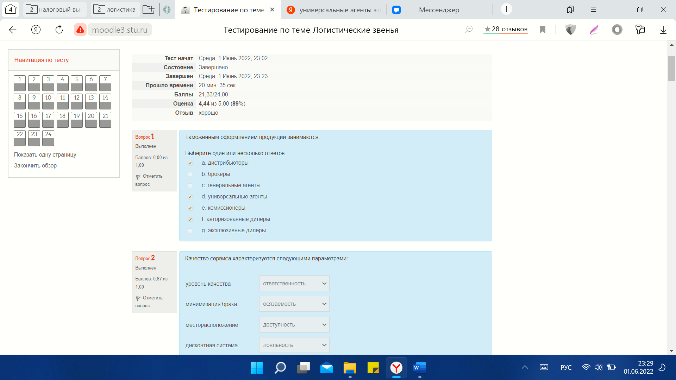Click the new tab group folder icon

pos(149,9)
